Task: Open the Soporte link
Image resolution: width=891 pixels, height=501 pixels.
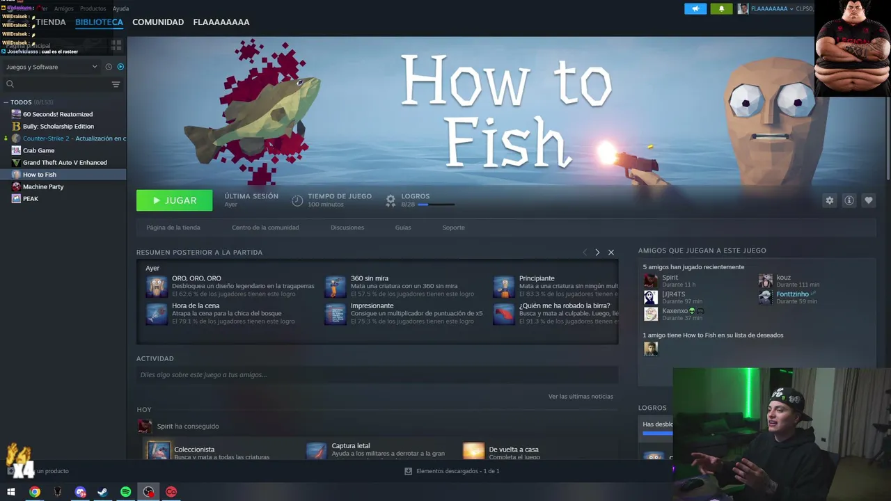Action: pyautogui.click(x=453, y=228)
